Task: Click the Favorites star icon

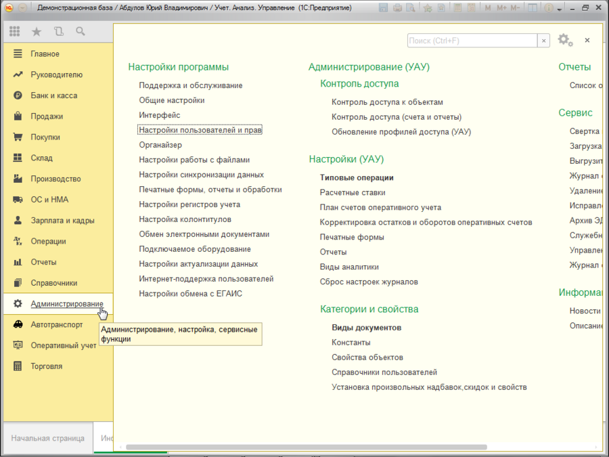Action: click(37, 31)
